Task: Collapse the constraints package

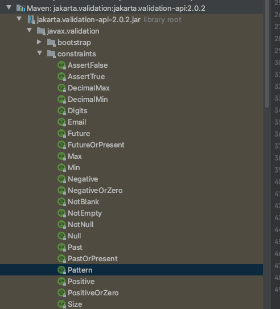Action: click(40, 53)
